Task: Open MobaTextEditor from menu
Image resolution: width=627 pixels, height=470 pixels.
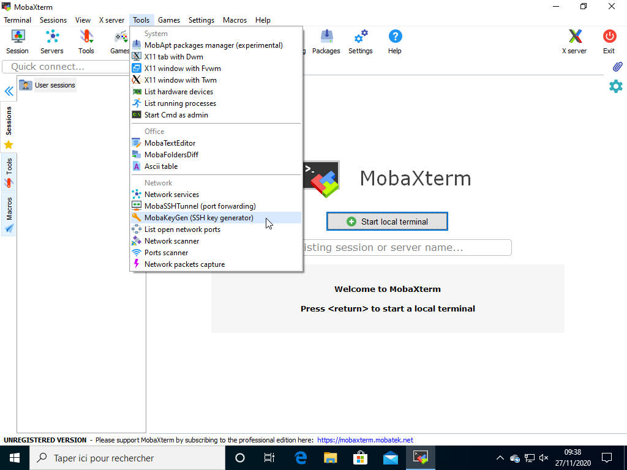Action: tap(216, 143)
